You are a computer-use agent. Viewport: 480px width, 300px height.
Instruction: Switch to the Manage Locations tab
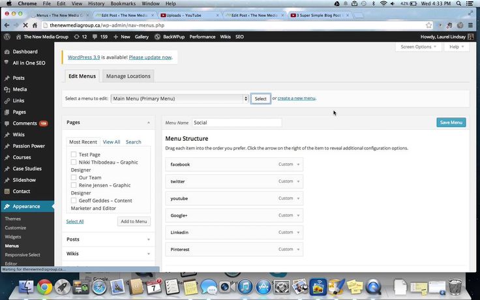[128, 76]
